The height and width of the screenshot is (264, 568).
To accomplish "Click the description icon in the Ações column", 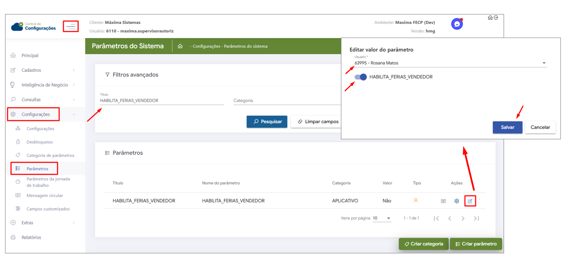I will (443, 201).
